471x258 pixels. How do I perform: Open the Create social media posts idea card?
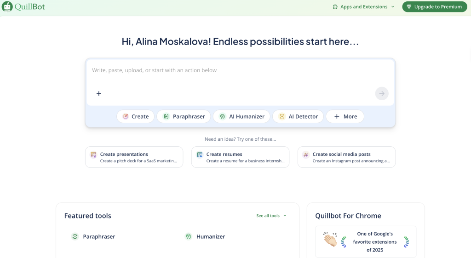point(346,157)
